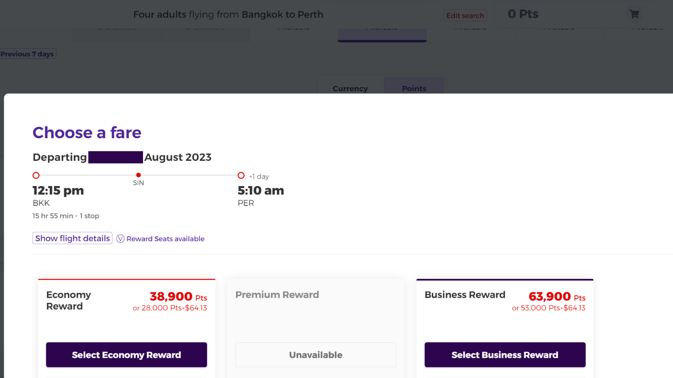Select the highlighted Available date tab
Image resolution: width=673 pixels, height=378 pixels.
382,34
